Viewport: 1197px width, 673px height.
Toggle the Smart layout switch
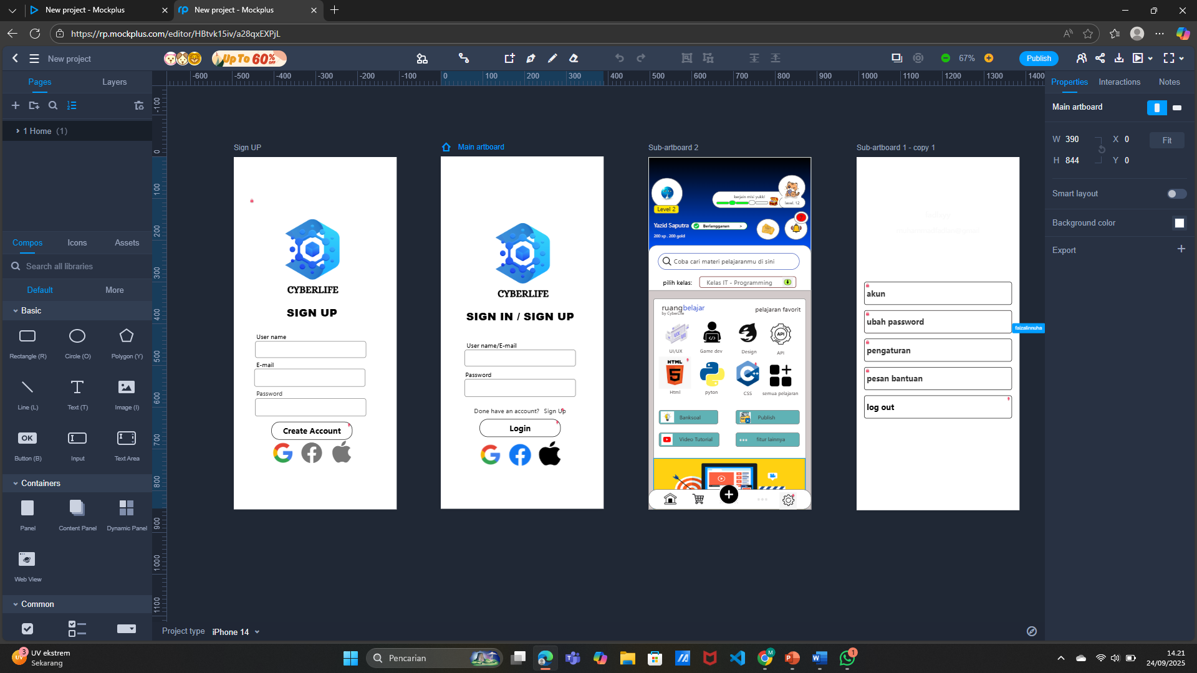1176,194
